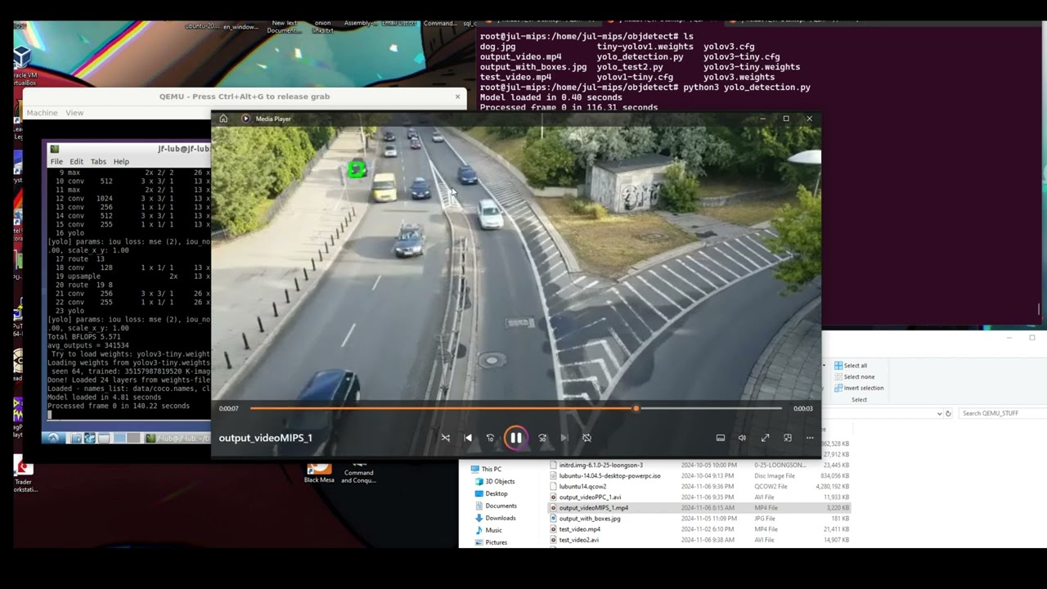Open Music in navigation pane
Screen dimensions: 1047x589
[488, 530]
